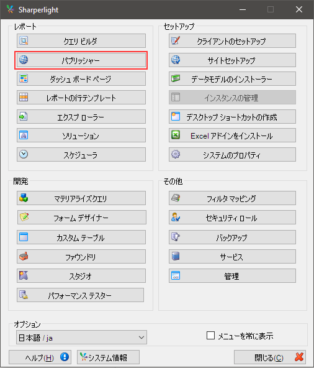This screenshot has width=314, height=368.
Task: Click the スケジューラ clock icon
Action: 24,154
